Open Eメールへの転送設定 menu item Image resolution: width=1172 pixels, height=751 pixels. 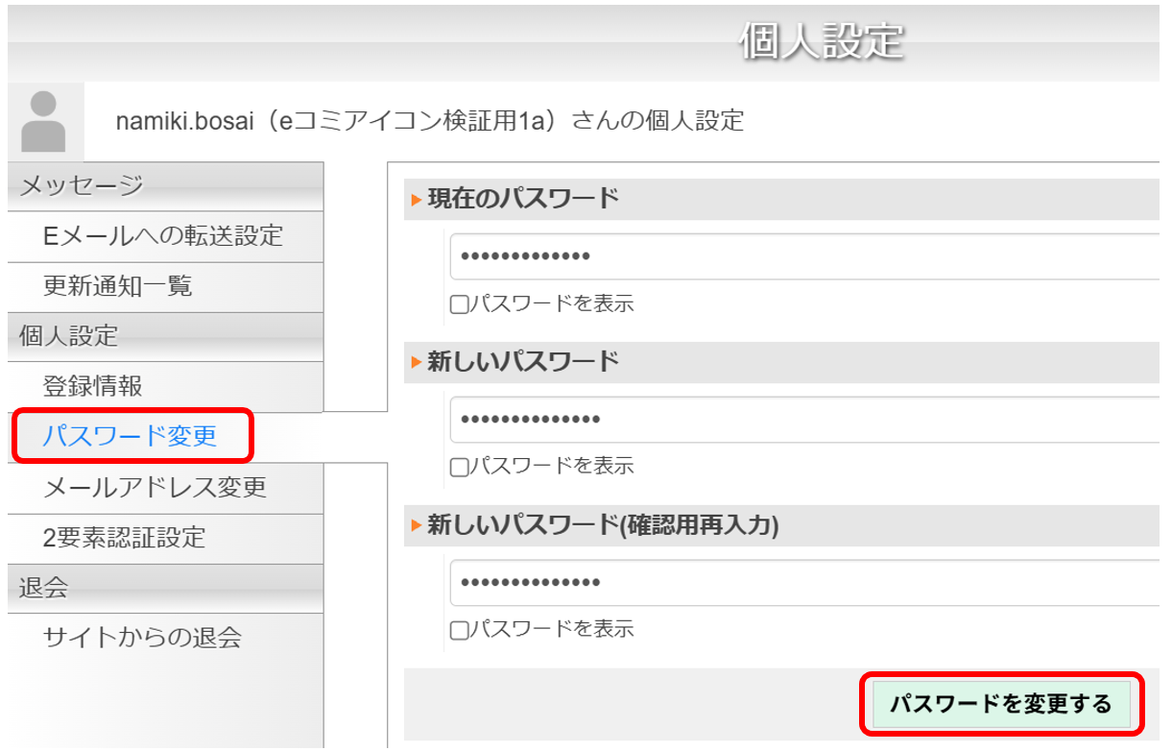tap(163, 235)
